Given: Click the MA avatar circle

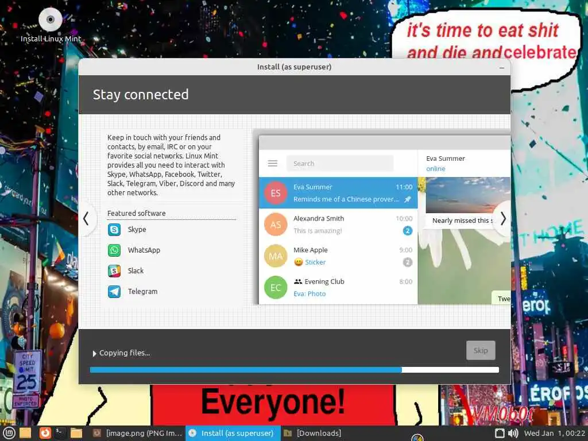Looking at the screenshot, I should (x=276, y=256).
